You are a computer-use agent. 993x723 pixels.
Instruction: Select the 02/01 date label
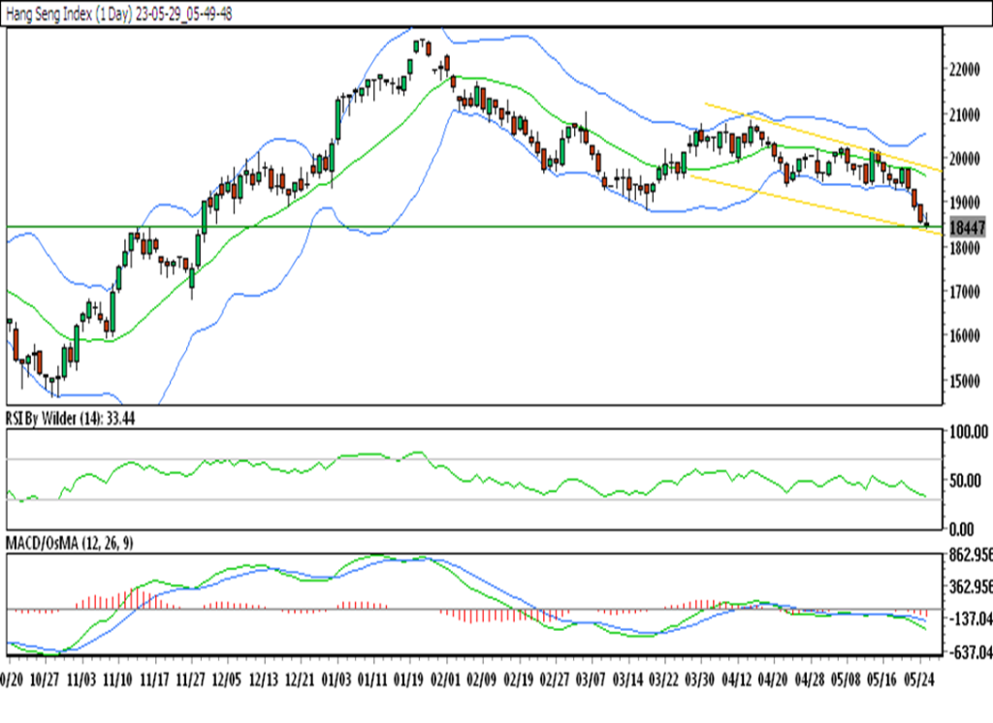(445, 680)
